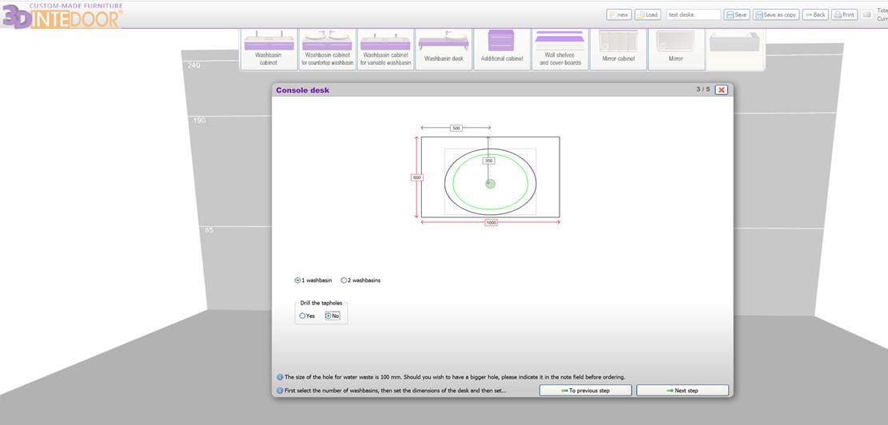The height and width of the screenshot is (425, 888).
Task: Close the Console desk dialog
Action: tap(721, 90)
